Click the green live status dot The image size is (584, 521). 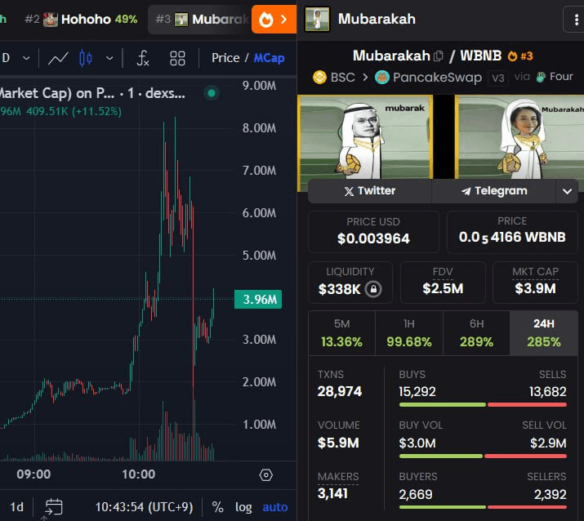212,93
